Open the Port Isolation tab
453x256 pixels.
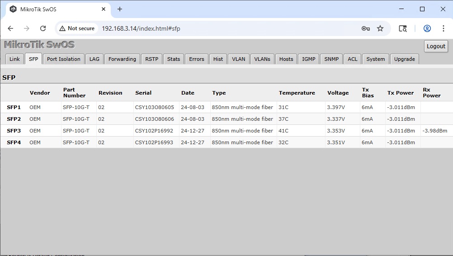tap(64, 59)
